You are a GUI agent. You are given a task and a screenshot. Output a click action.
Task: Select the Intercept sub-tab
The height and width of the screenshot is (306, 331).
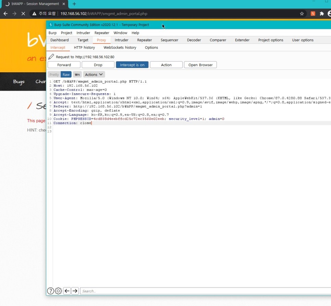tap(58, 48)
